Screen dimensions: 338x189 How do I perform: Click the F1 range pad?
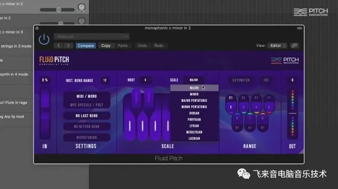[269, 104]
